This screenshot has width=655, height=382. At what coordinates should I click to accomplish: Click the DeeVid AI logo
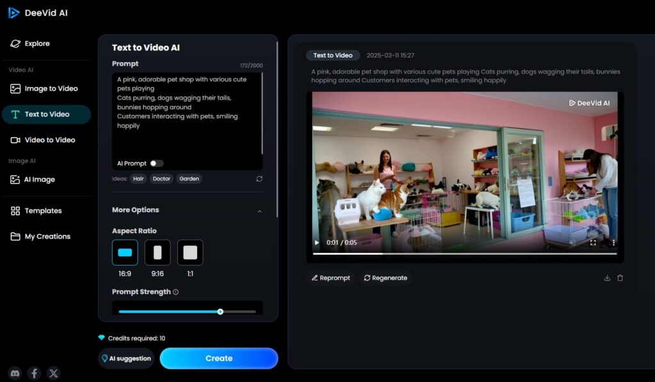pos(38,13)
